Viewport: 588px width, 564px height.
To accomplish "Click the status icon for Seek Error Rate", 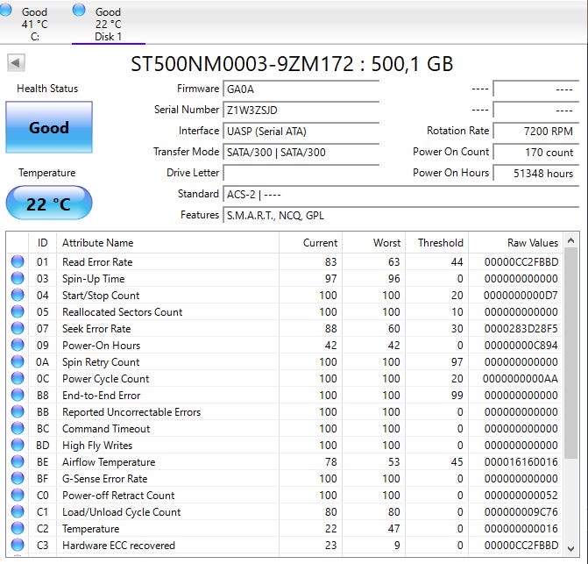I will [18, 329].
